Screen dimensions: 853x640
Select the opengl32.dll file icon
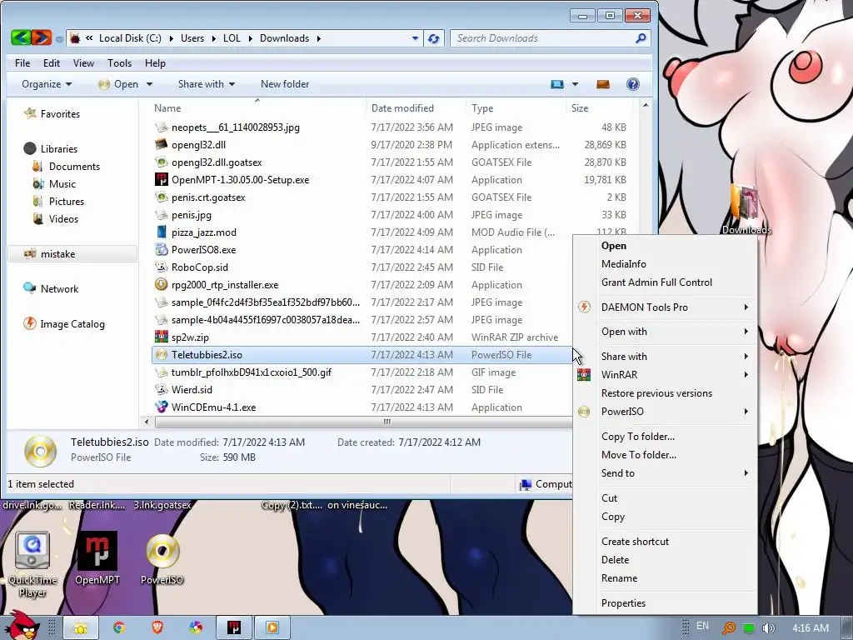161,144
